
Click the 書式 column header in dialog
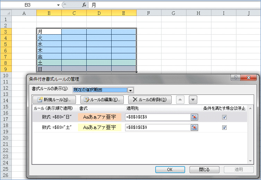pos(101,108)
